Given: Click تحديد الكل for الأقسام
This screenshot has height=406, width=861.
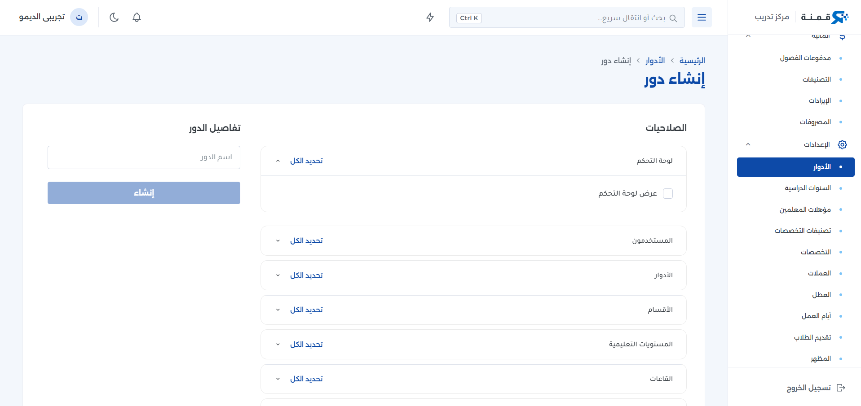Looking at the screenshot, I should click(x=306, y=310).
